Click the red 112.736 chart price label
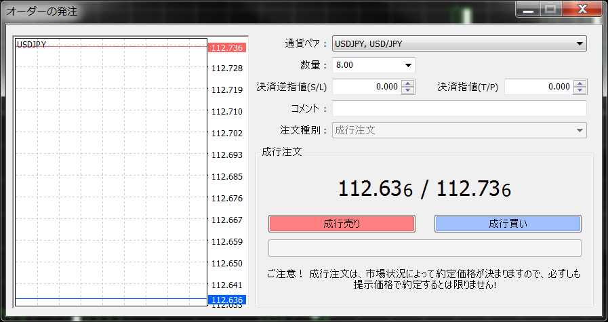608x322 pixels. pos(227,47)
